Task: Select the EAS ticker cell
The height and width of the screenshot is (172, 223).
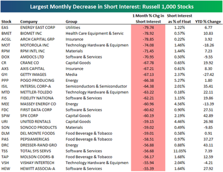Action: 5,27
